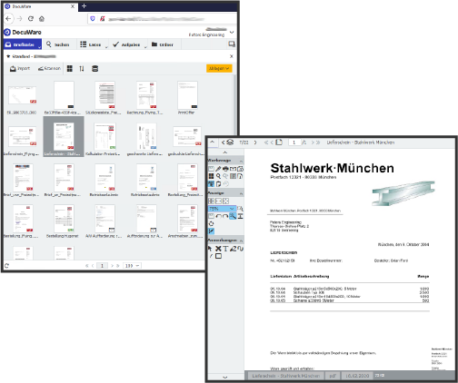This screenshot has height=383, width=458.
Task: Open the 75% zoom level dropdown
Action: pyautogui.click(x=222, y=209)
